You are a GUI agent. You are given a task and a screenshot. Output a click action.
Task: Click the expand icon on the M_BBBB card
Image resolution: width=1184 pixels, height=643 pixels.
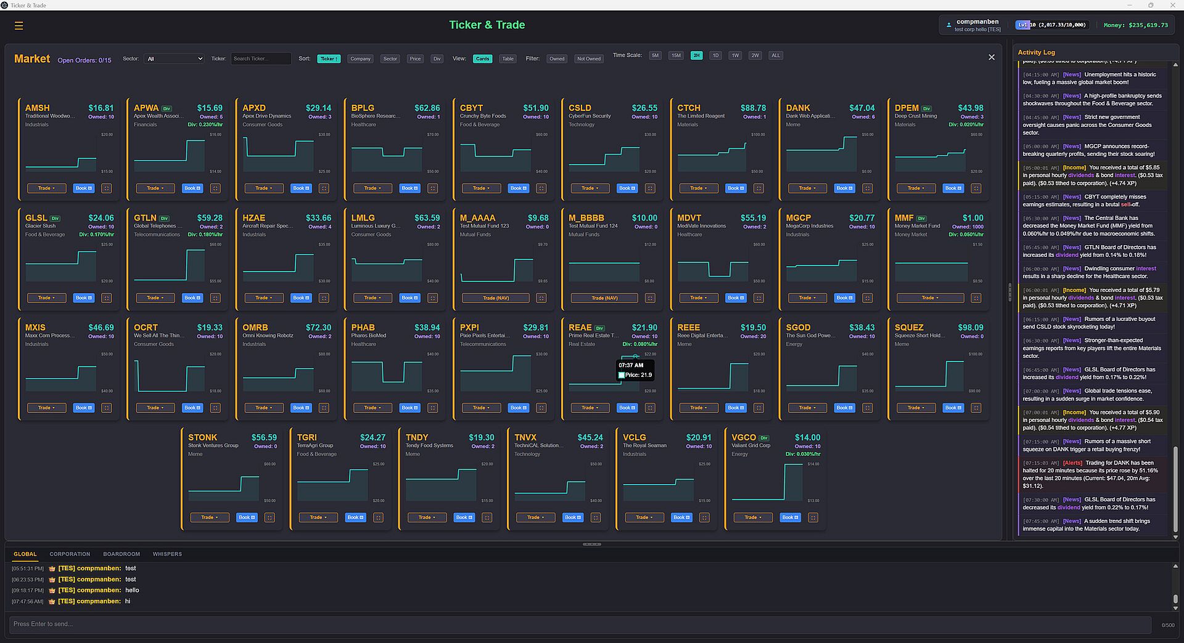pos(650,298)
